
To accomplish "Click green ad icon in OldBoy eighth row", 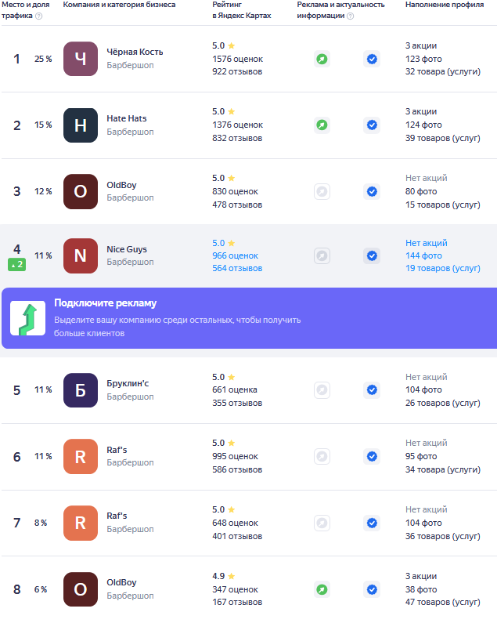I will point(322,589).
